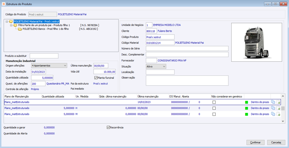289x148 pixels.
Task: Click the Cliente code field 800118
Action: pos(151,31)
